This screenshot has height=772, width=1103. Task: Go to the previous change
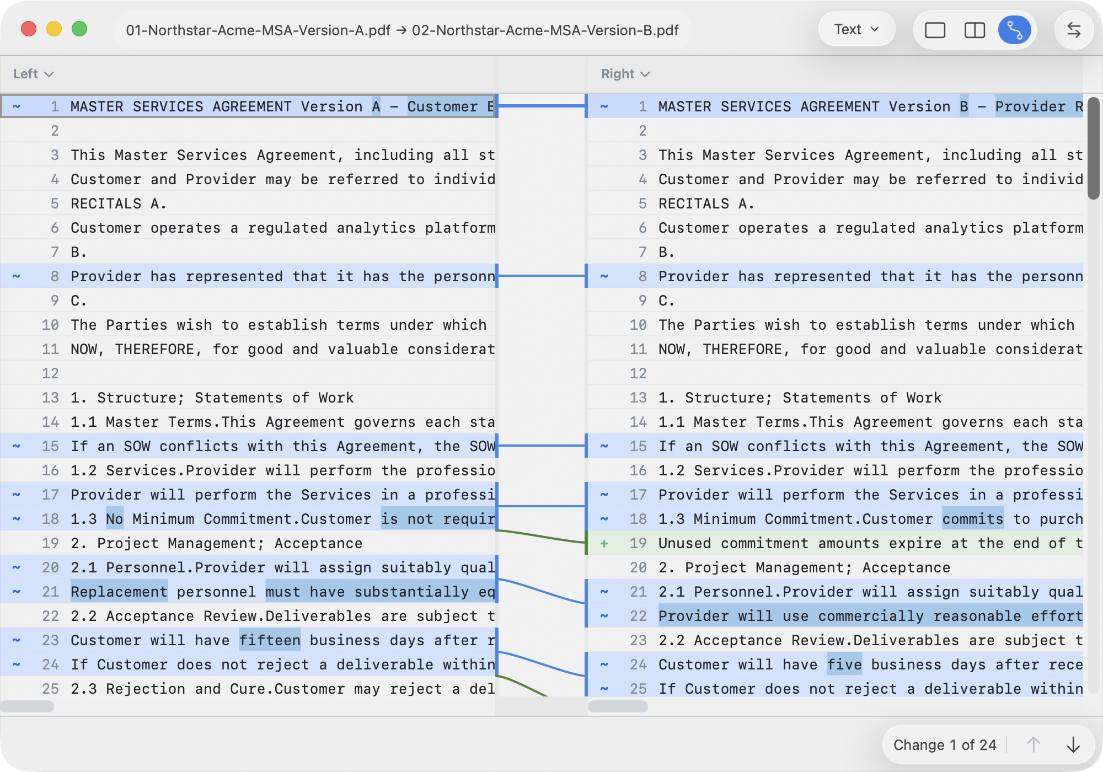tap(1034, 745)
